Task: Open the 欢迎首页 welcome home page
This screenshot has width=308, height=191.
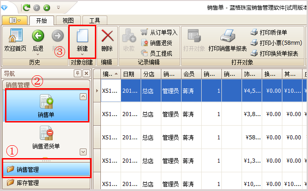Action: point(15,40)
